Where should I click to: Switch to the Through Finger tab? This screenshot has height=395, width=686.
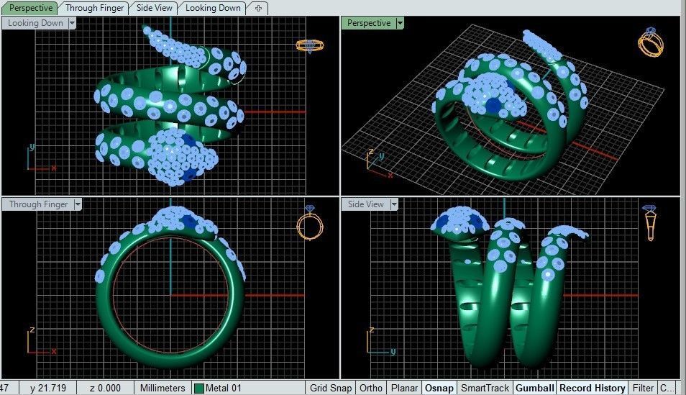(94, 8)
